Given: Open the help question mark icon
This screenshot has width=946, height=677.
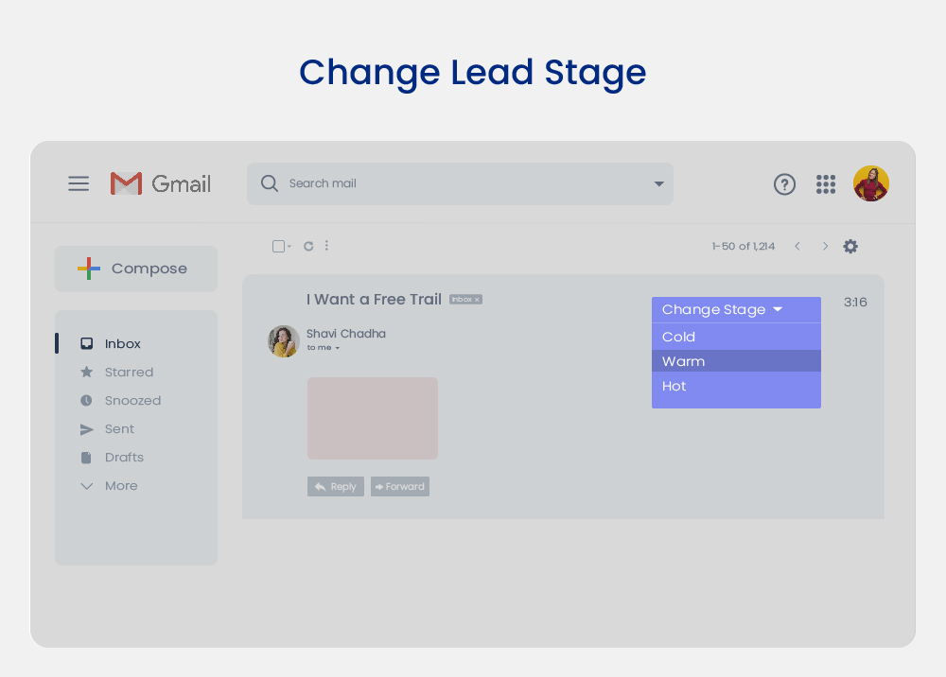Looking at the screenshot, I should (784, 183).
